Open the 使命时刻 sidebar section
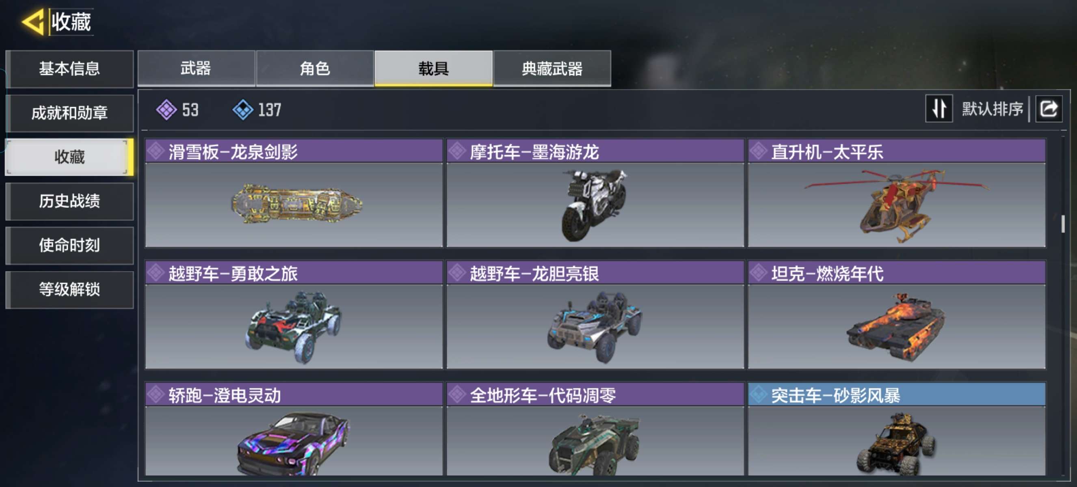The width and height of the screenshot is (1077, 487). [x=69, y=246]
